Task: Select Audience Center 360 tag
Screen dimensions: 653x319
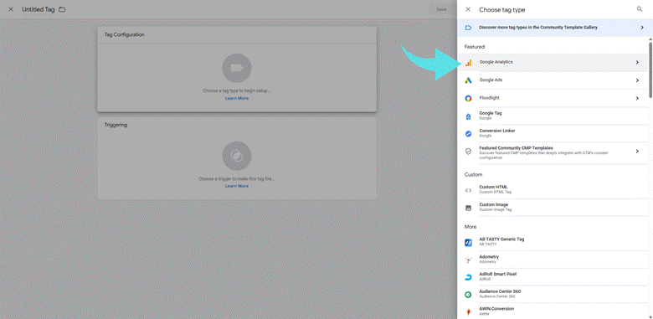Action: [553, 294]
